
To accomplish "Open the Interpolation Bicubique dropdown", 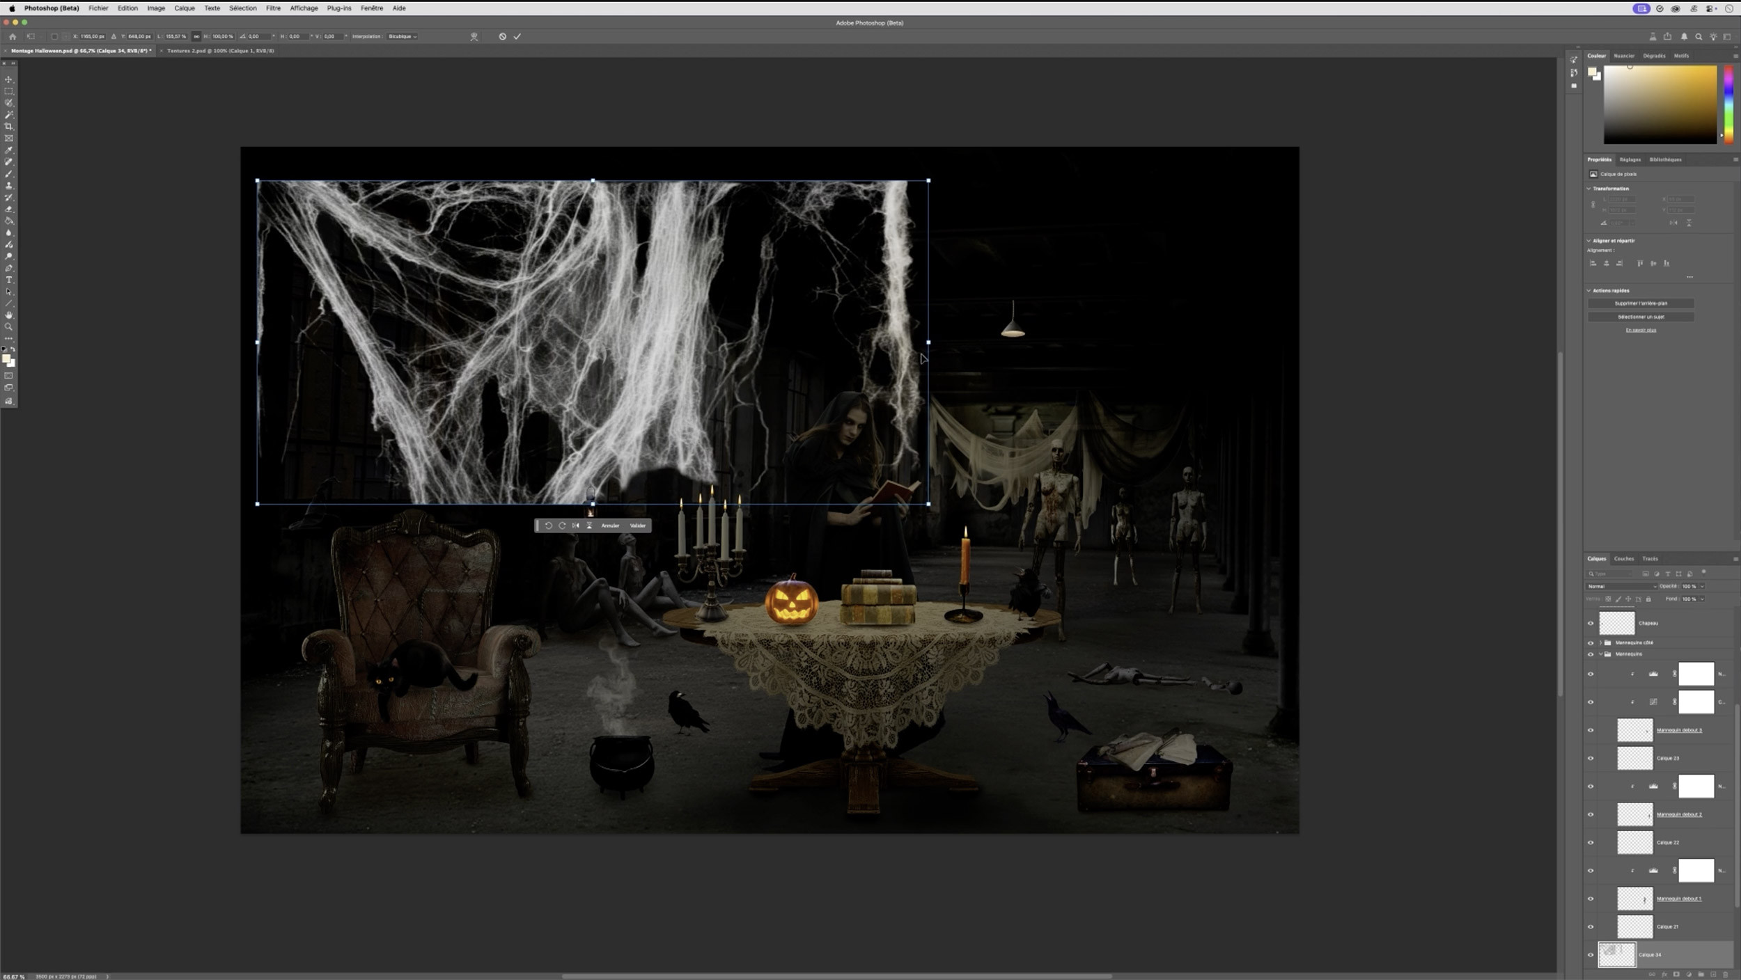I will click(x=402, y=36).
